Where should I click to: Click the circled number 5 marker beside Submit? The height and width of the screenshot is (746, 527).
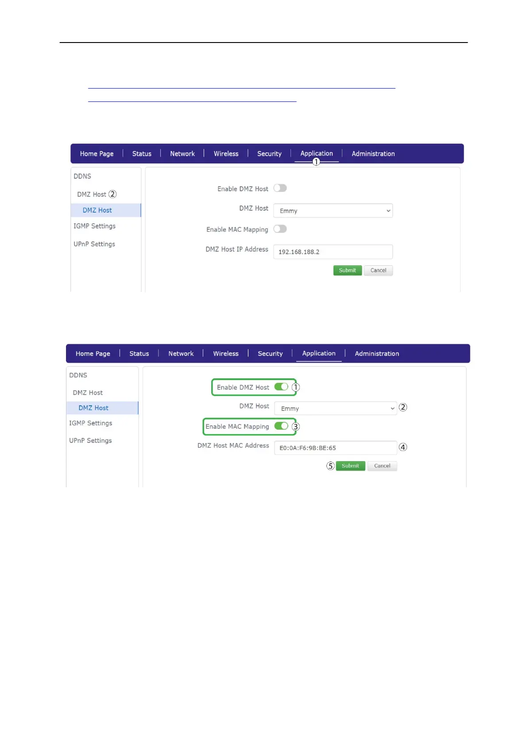[330, 466]
